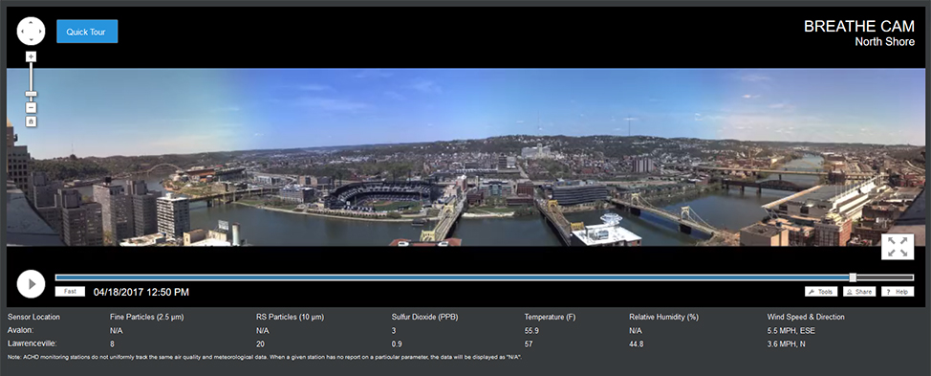This screenshot has height=376, width=931.
Task: Click the BREATHE CAM title
Action: tap(859, 26)
